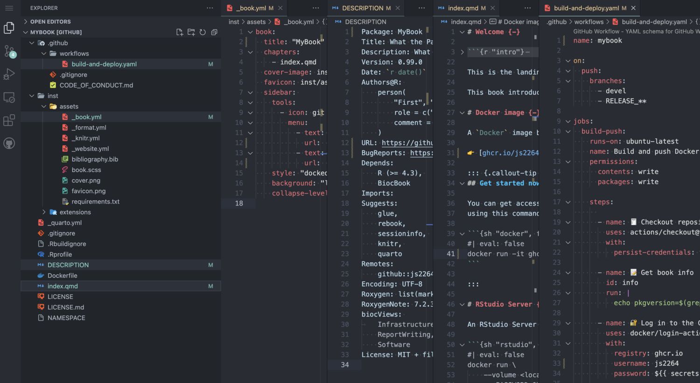Open the hamburger application menu

(9, 8)
